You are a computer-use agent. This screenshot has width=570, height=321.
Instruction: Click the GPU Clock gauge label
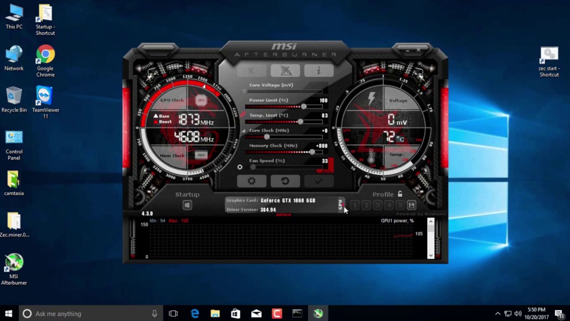point(172,100)
